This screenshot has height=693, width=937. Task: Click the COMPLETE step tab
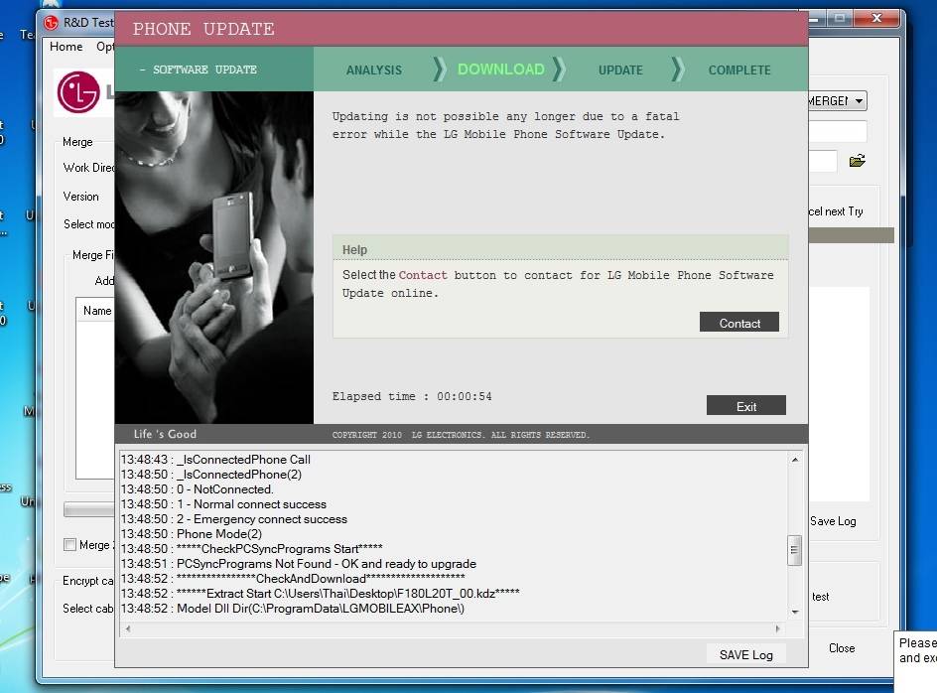tap(739, 69)
